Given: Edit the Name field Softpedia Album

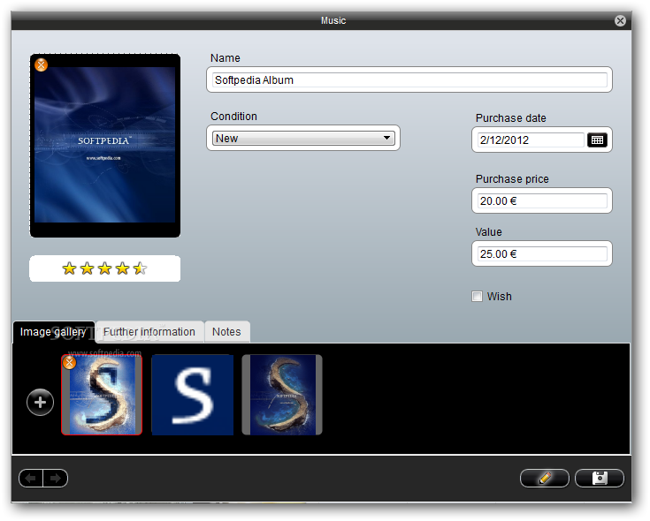Looking at the screenshot, I should [x=409, y=79].
